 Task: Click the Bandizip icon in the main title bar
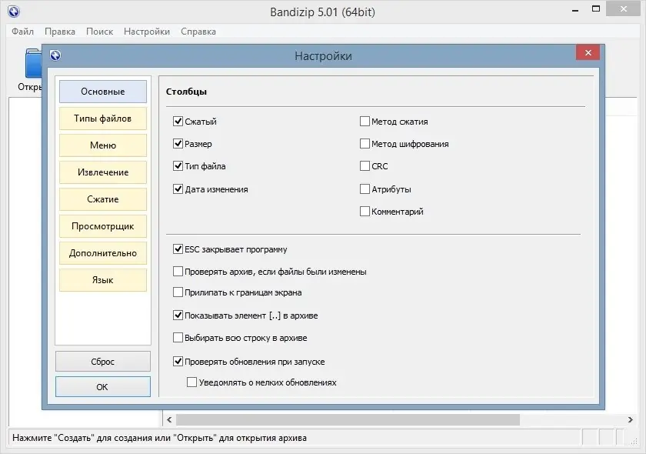coord(14,11)
